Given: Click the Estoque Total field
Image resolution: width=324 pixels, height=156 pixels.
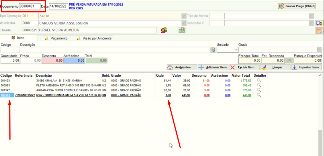Looking at the screenshot, I should coord(250,61).
